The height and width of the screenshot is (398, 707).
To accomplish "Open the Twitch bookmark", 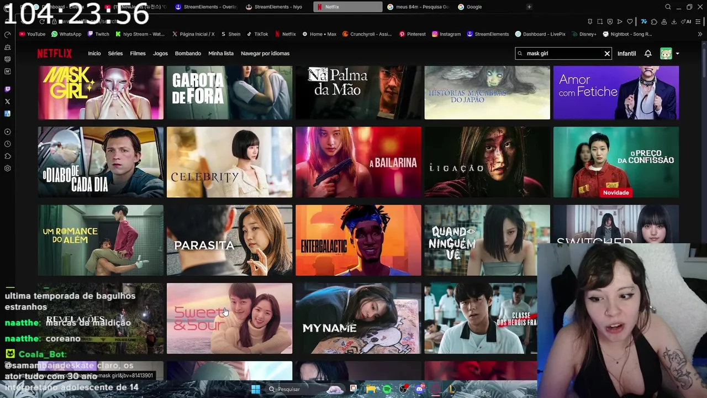I will (x=98, y=34).
